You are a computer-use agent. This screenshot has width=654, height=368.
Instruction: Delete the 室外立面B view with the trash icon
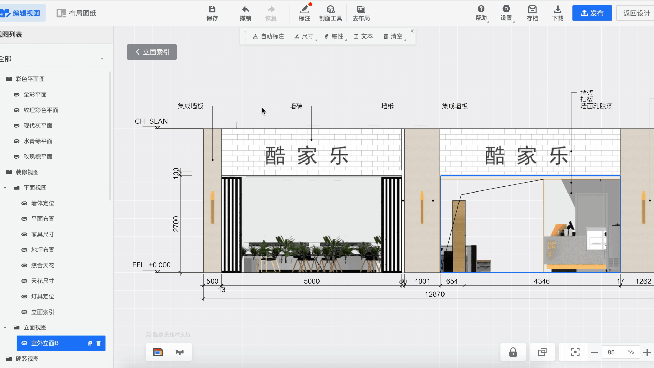[99, 343]
